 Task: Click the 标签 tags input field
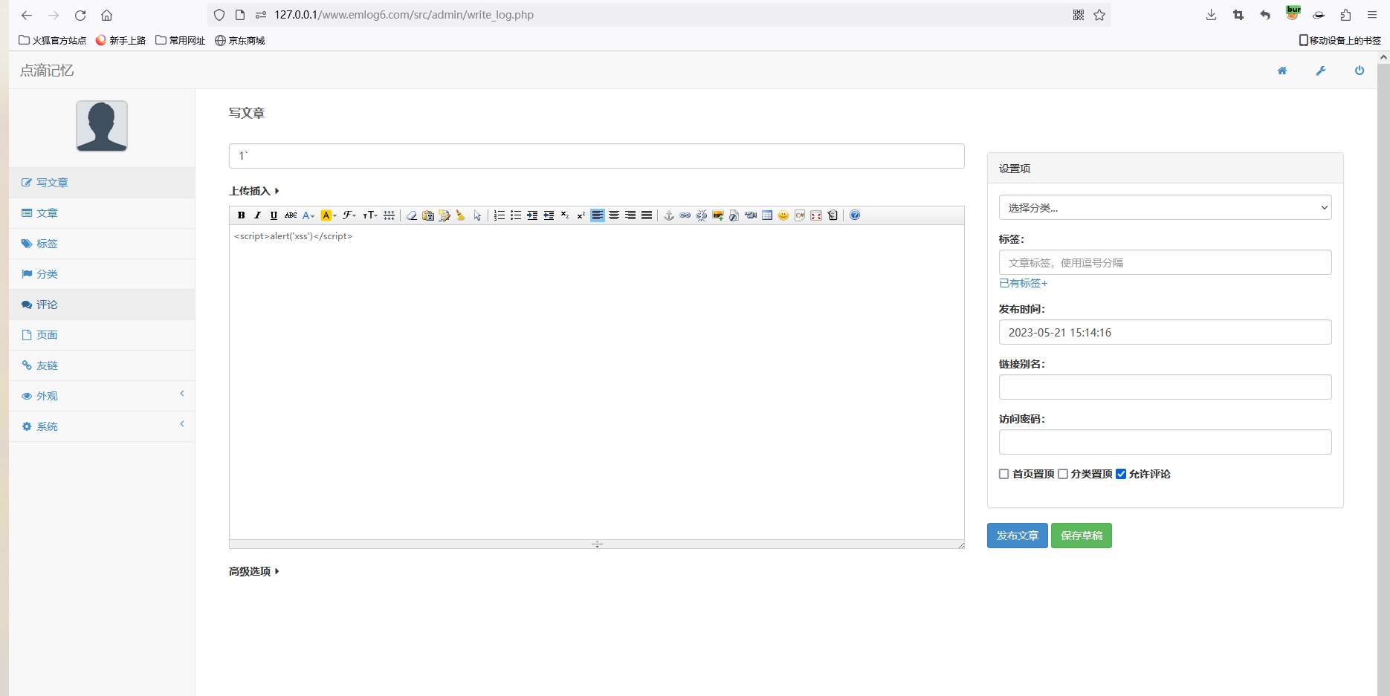[x=1165, y=262]
